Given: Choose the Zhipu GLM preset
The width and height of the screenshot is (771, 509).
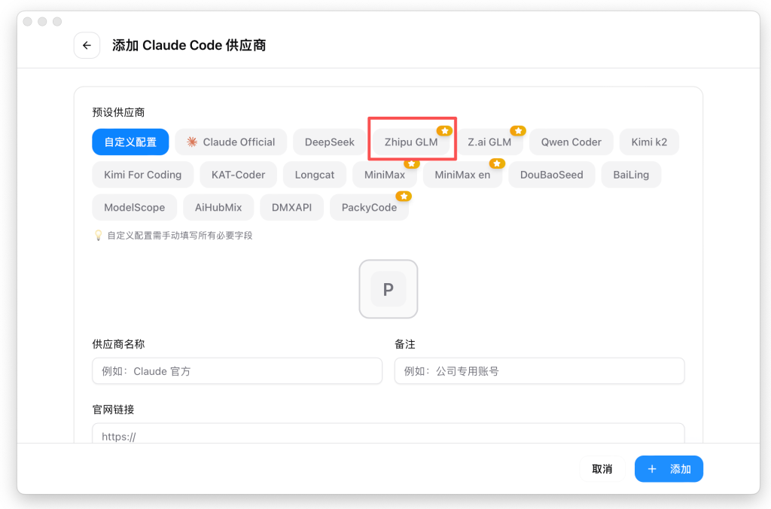Looking at the screenshot, I should click(411, 142).
